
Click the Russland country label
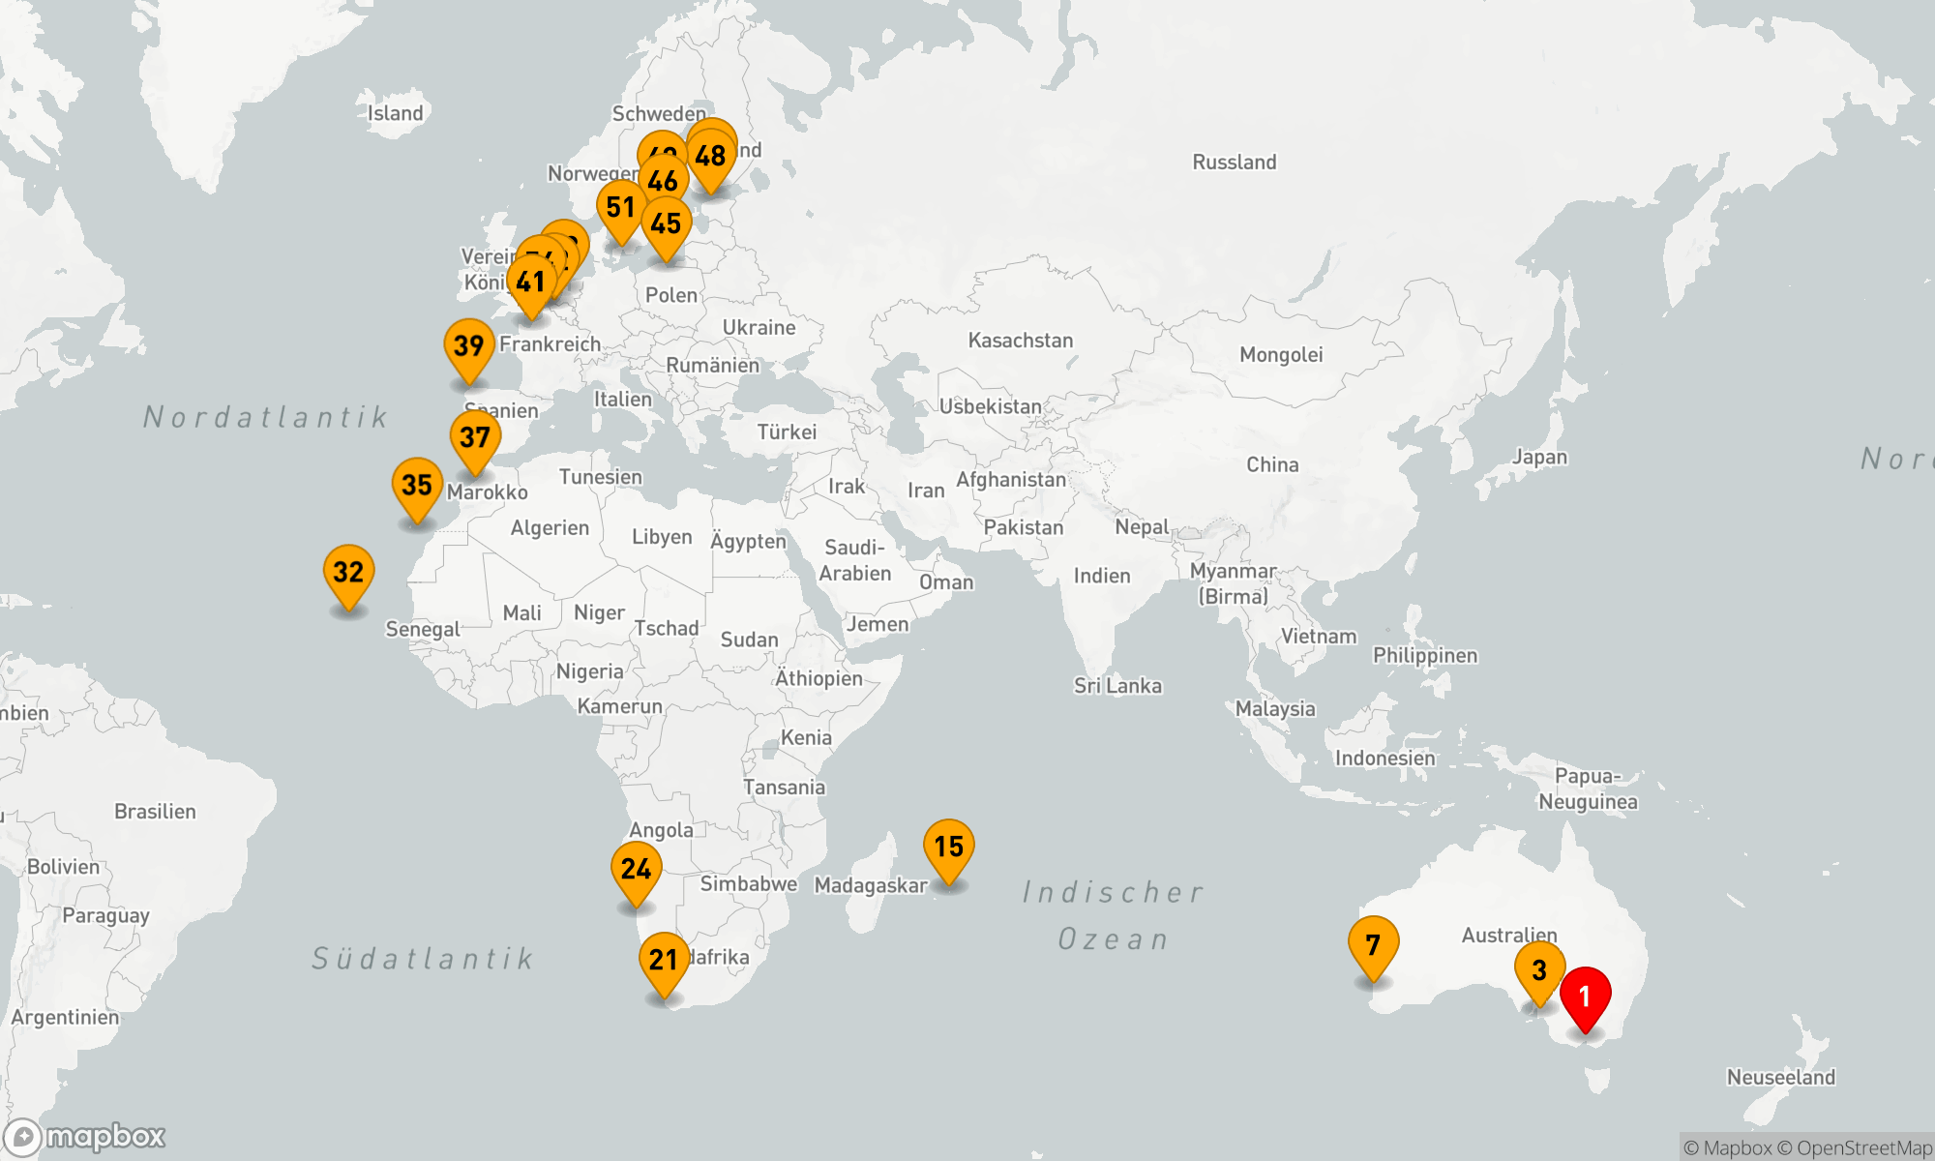pyautogui.click(x=1234, y=163)
